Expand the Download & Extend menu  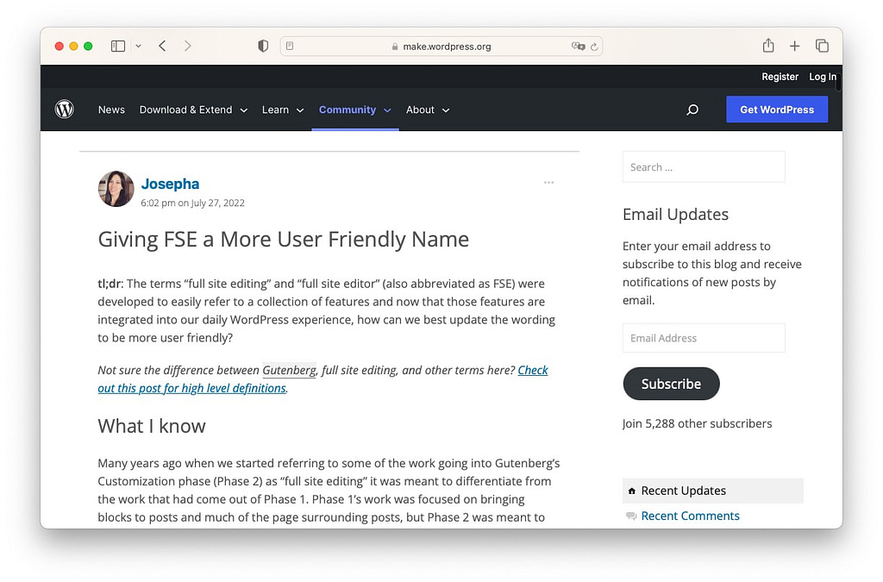[193, 110]
